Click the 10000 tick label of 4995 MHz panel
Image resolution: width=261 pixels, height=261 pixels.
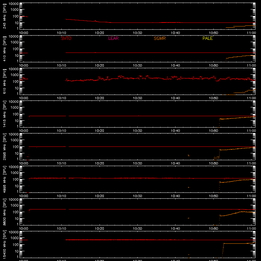(14, 167)
